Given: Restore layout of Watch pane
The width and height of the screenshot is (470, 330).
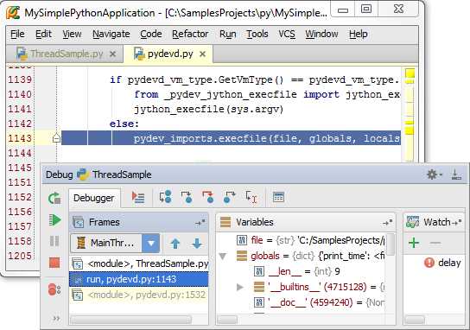Looking at the screenshot, I should [x=457, y=223].
